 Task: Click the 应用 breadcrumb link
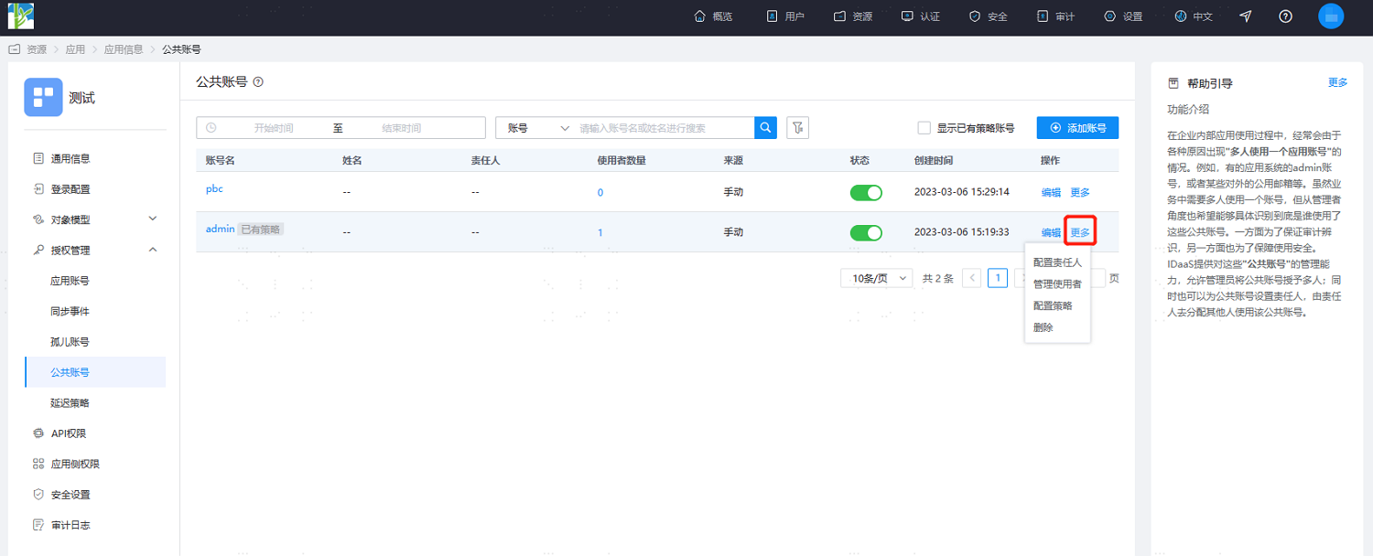coord(75,49)
